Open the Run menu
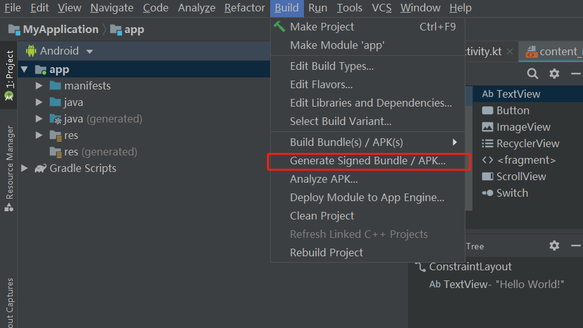Image resolution: width=583 pixels, height=328 pixels. (x=317, y=8)
